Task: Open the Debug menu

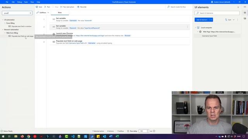Action: click(x=19, y=2)
